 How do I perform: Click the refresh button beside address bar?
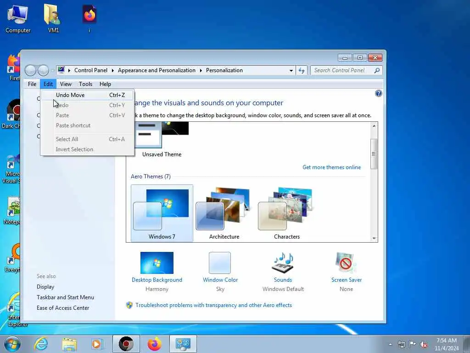302,70
